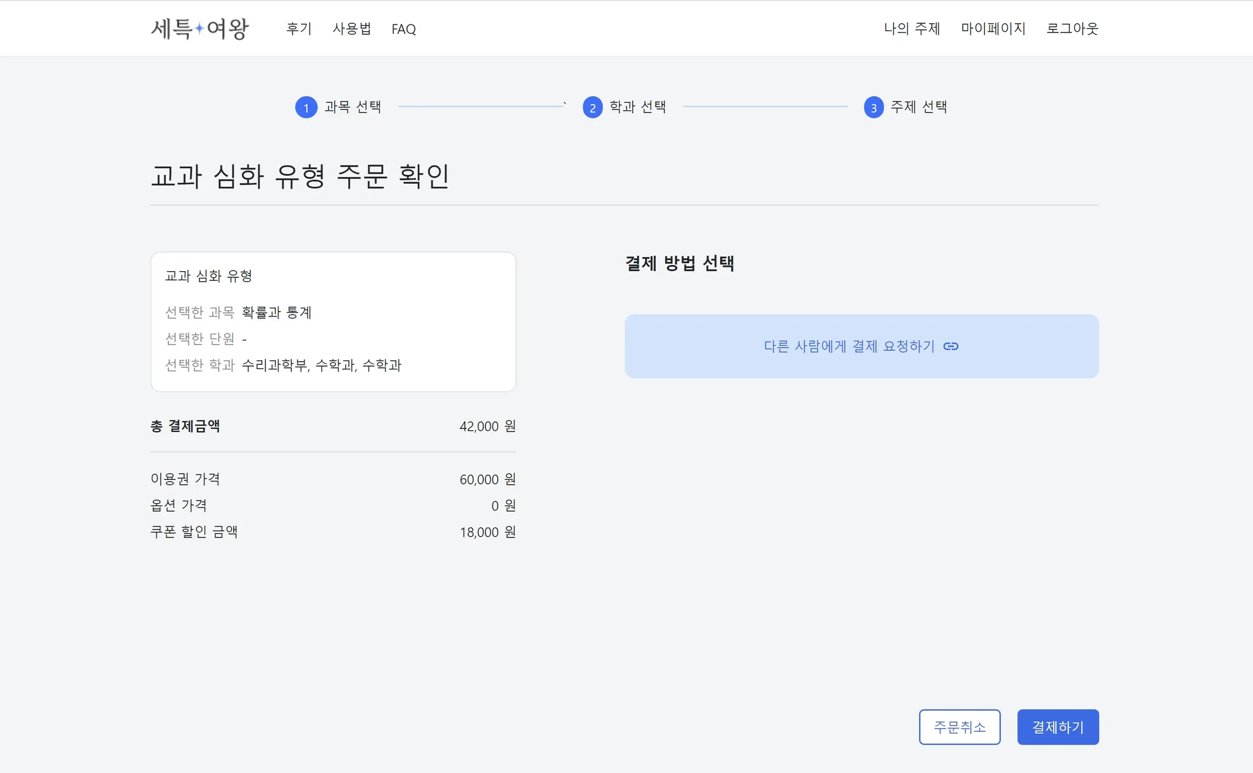Open the FAQ page

tap(403, 29)
